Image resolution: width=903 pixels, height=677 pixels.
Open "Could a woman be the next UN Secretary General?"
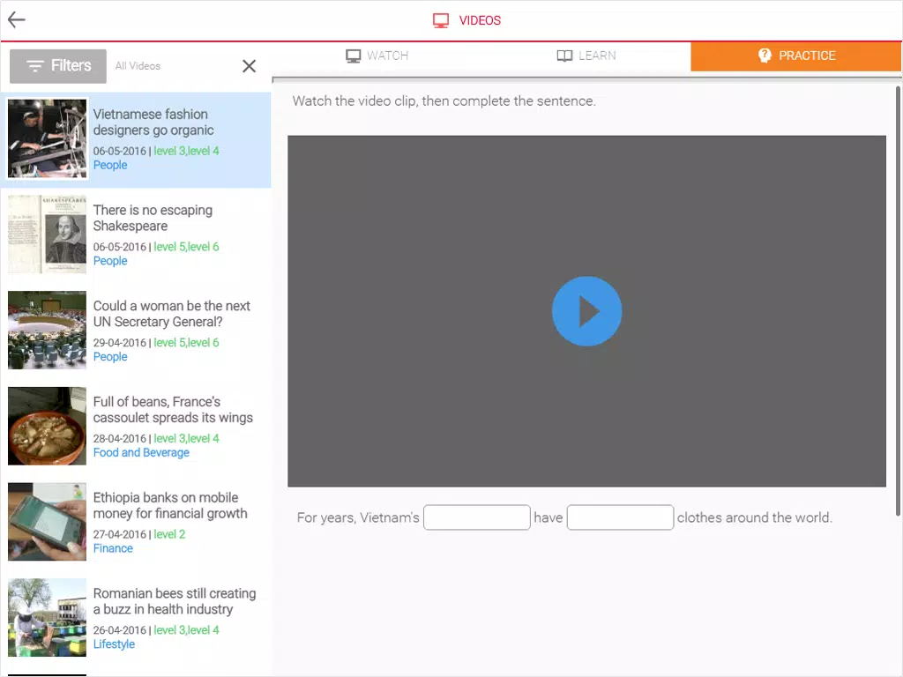point(172,314)
